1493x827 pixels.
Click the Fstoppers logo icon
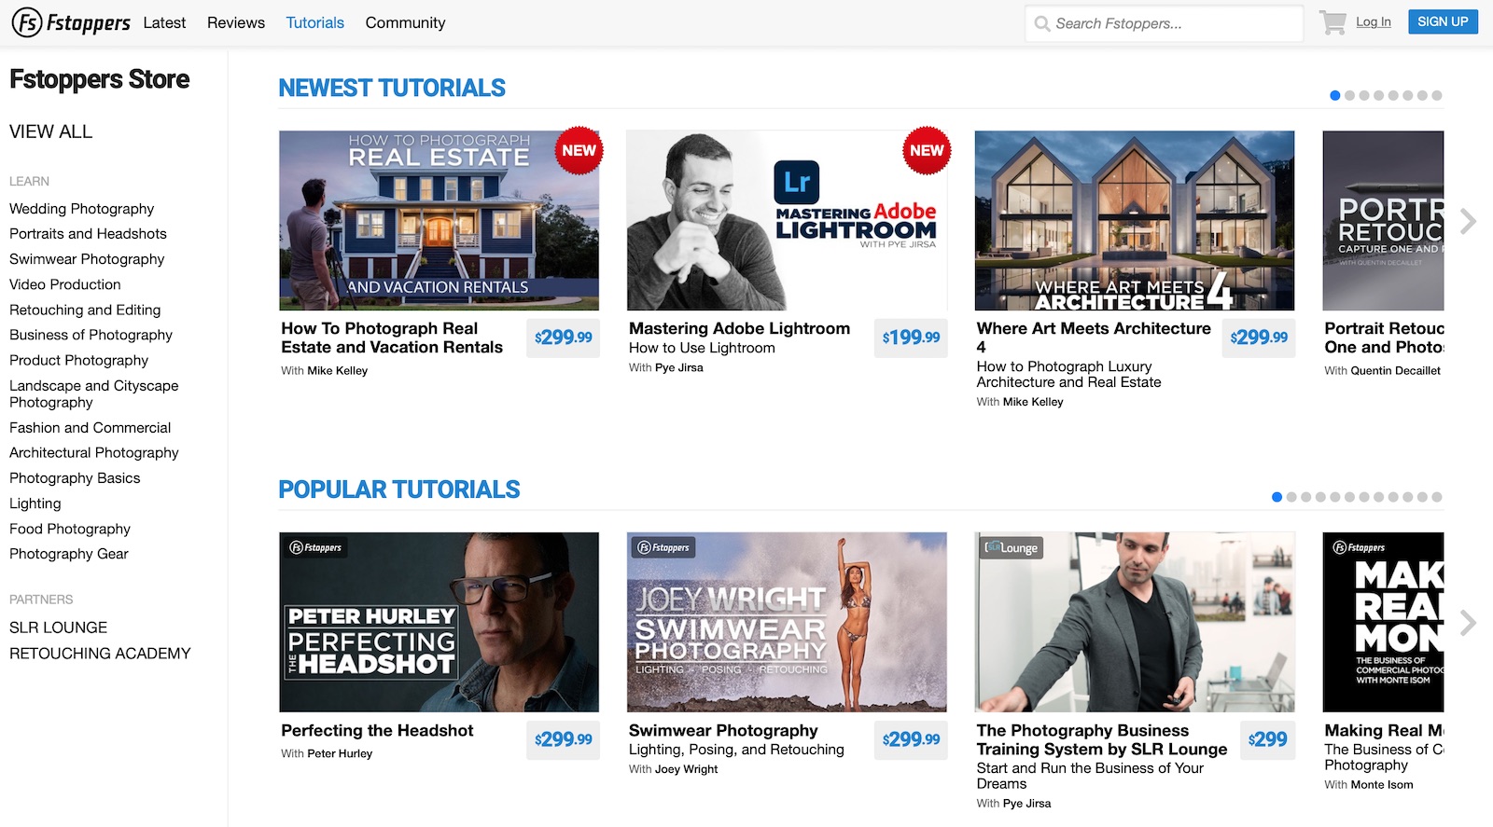27,22
